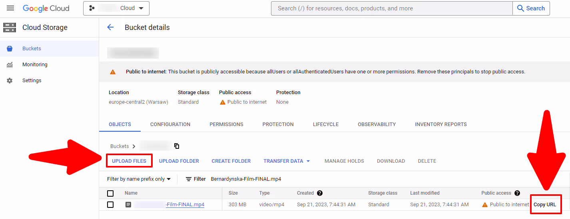Switch to the INVENTORY REPORTS tab
The width and height of the screenshot is (570, 219).
coord(441,124)
